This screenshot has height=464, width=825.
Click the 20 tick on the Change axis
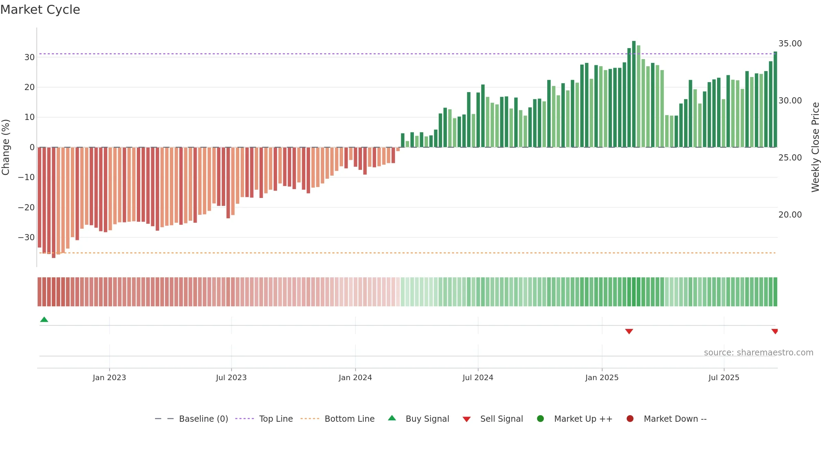[x=30, y=87]
